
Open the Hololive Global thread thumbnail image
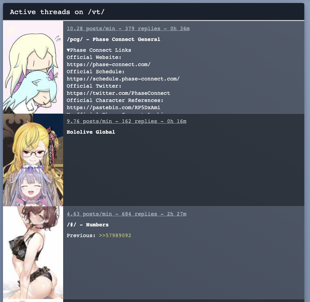click(33, 160)
